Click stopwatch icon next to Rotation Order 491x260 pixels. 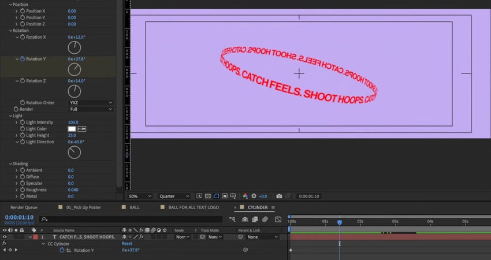[x=23, y=103]
